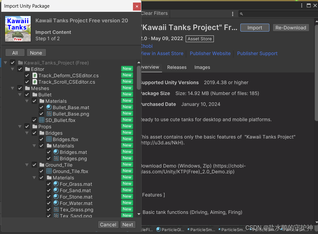Click the For_Grass.mat material icon
318x234 pixels.
click(56, 184)
